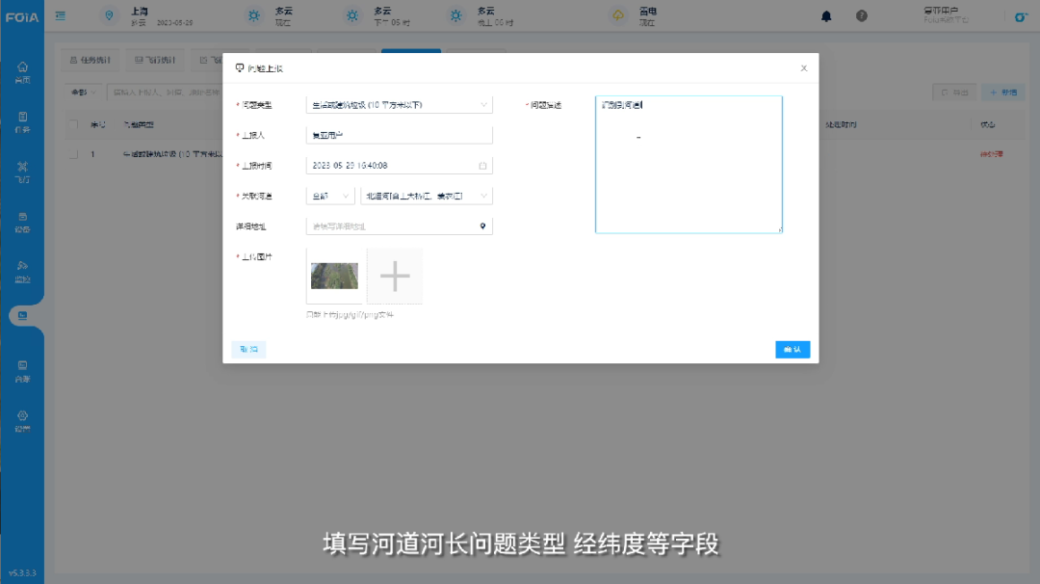Switch to the flight statistics tab
This screenshot has width=1040, height=584.
(154, 61)
